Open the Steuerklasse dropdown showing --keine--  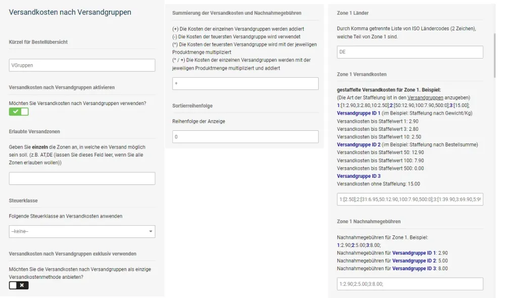click(x=82, y=231)
